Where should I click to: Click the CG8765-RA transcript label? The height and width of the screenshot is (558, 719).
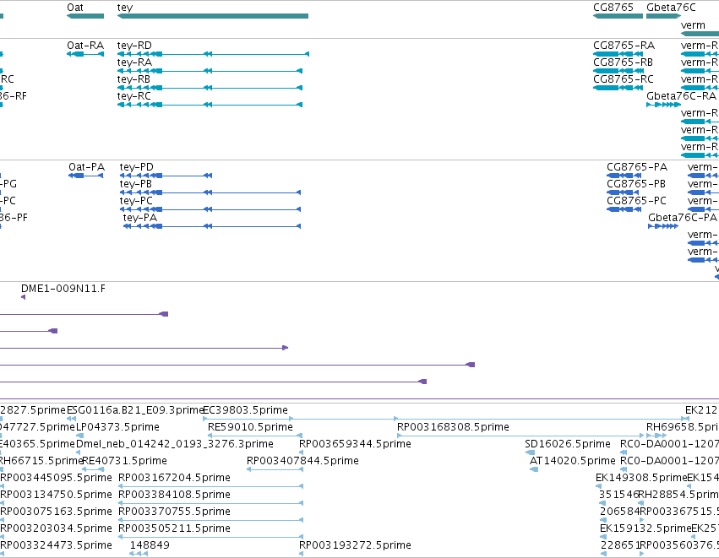pos(624,46)
